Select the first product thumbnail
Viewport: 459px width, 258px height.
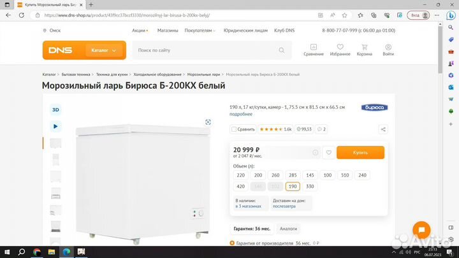point(55,143)
